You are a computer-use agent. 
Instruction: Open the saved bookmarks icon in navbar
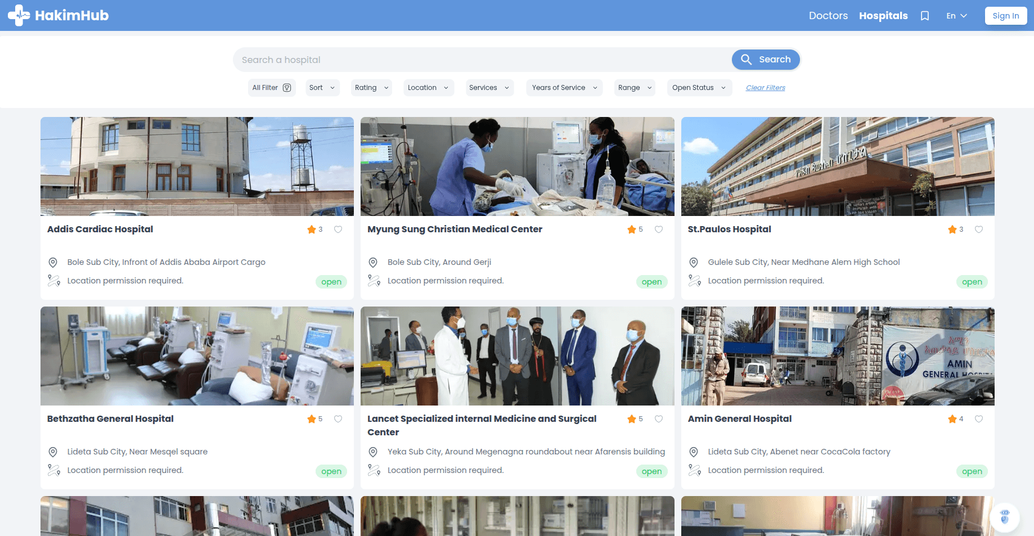tap(925, 16)
